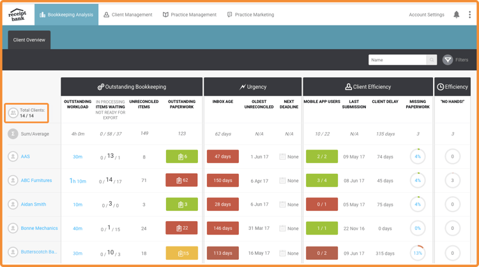Open the Filters funnel icon
The image size is (479, 267).
point(448,60)
